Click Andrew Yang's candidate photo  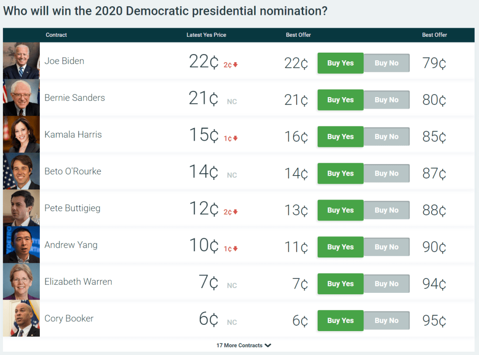[x=21, y=245]
